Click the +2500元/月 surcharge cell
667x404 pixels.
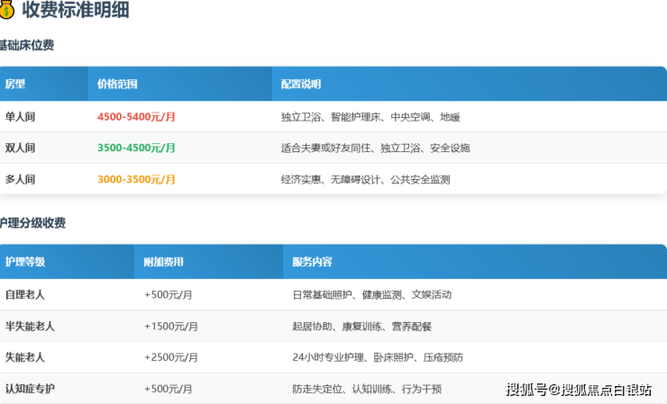171,357
